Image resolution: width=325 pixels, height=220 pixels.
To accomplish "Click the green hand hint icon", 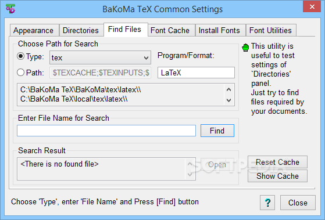I will point(245,48).
